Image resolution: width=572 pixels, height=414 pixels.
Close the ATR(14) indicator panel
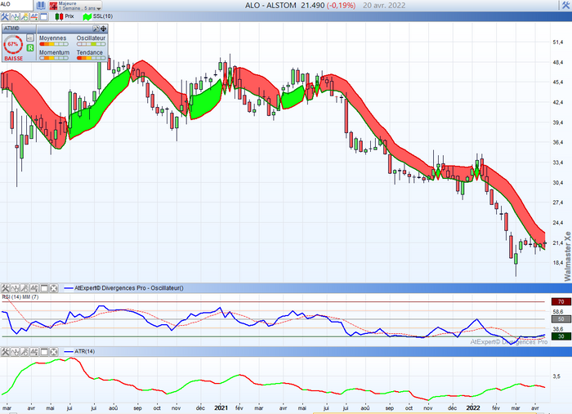54,352
